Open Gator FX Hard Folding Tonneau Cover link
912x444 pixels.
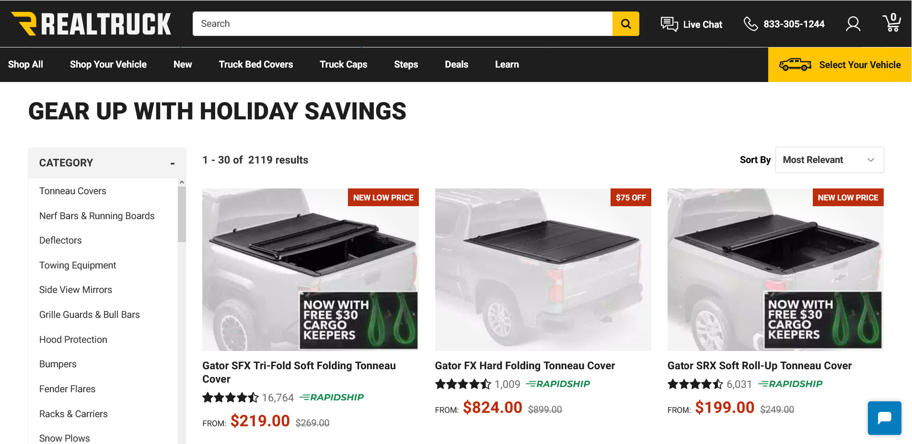(525, 366)
